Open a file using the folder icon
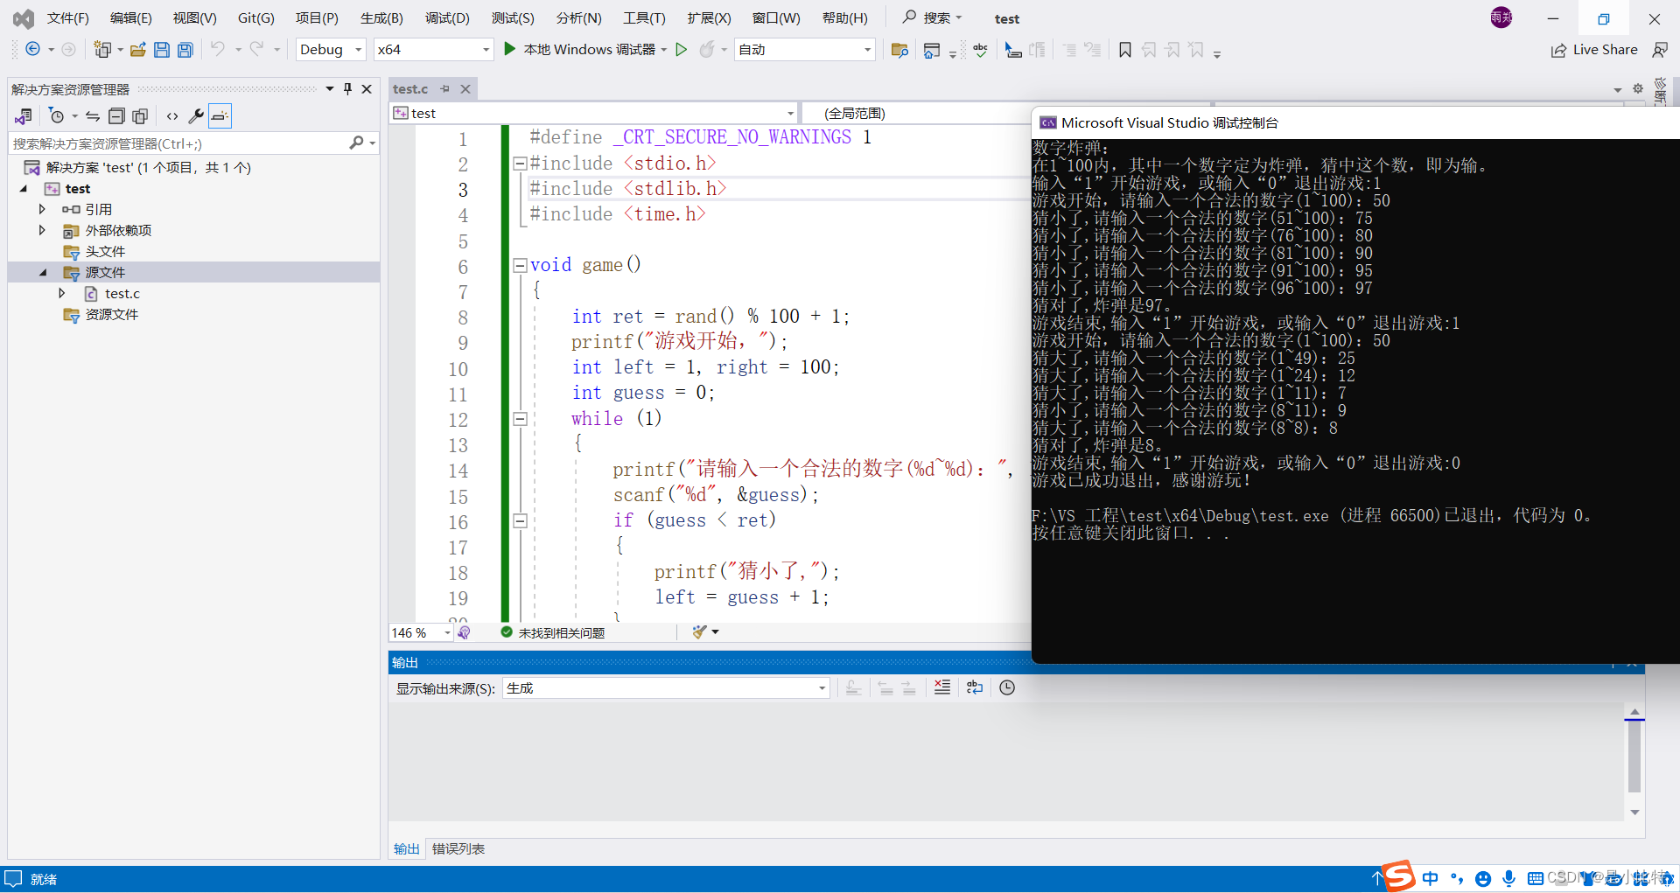This screenshot has height=893, width=1680. [x=138, y=50]
